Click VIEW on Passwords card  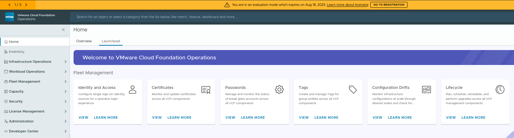(230, 117)
